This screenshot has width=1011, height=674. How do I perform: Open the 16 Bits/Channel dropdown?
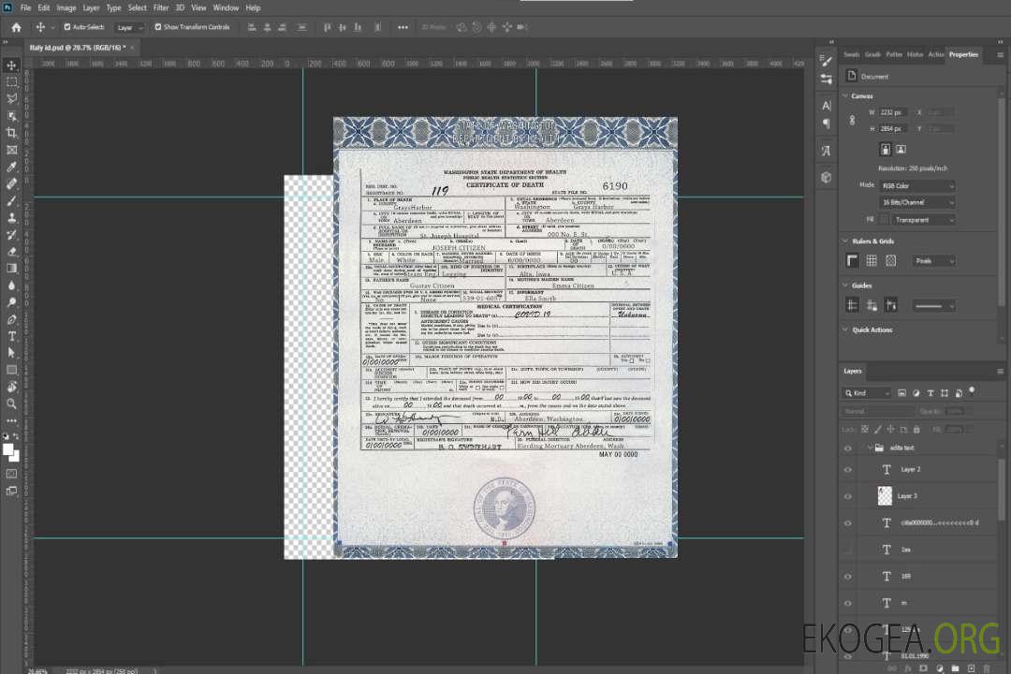(x=917, y=202)
